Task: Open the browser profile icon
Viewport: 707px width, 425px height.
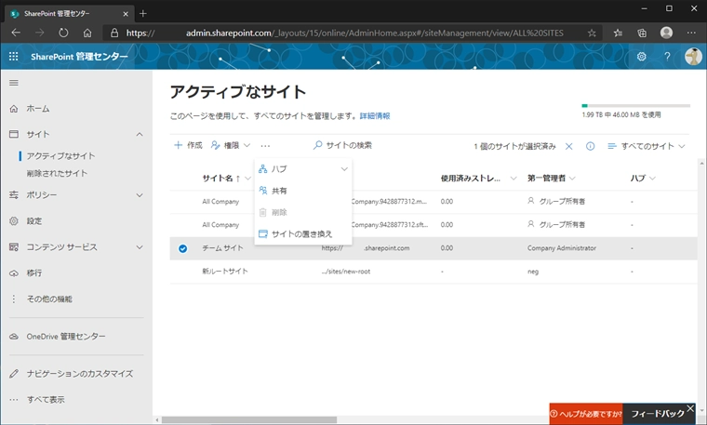Action: click(666, 33)
